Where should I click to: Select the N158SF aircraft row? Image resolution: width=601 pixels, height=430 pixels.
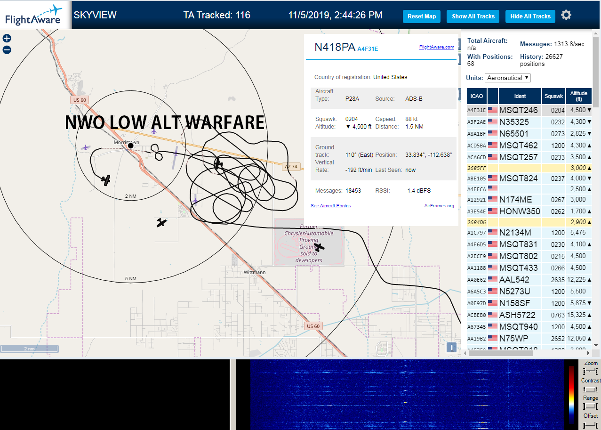tap(529, 303)
